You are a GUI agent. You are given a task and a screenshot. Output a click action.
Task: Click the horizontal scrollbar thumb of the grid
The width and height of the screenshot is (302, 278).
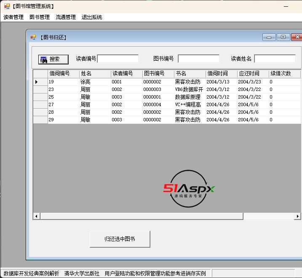(142, 216)
